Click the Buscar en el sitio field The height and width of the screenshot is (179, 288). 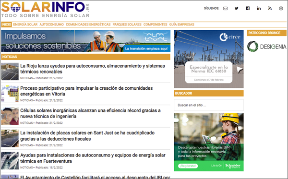pos(209,105)
